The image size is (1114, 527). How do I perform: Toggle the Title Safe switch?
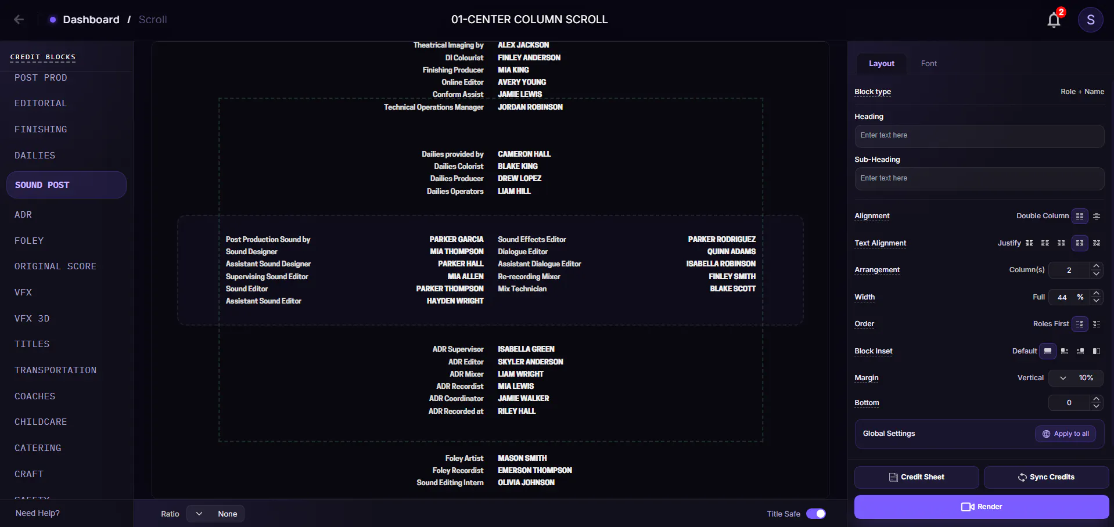(x=816, y=514)
